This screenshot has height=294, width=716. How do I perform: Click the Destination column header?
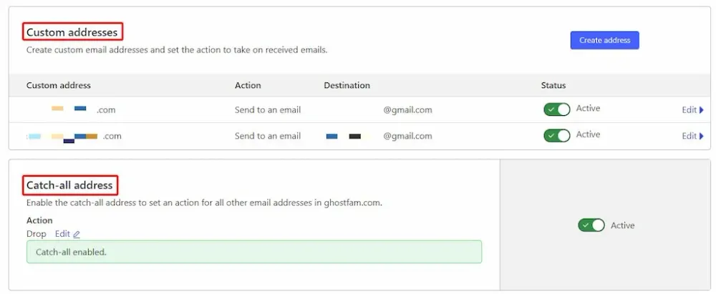coord(347,85)
